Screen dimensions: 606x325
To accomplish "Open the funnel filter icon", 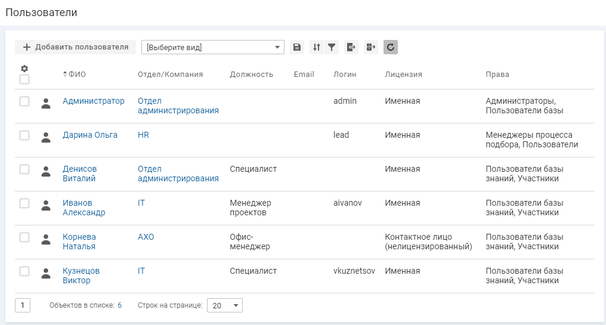I will 332,47.
